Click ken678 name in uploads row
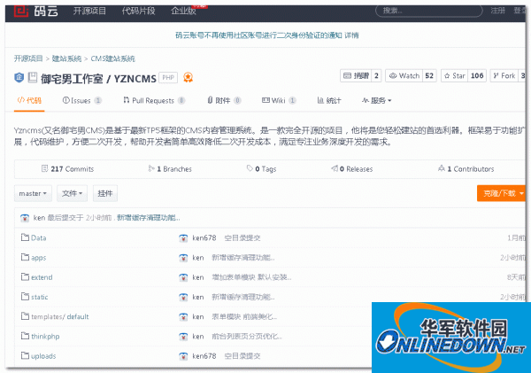 [x=204, y=355]
